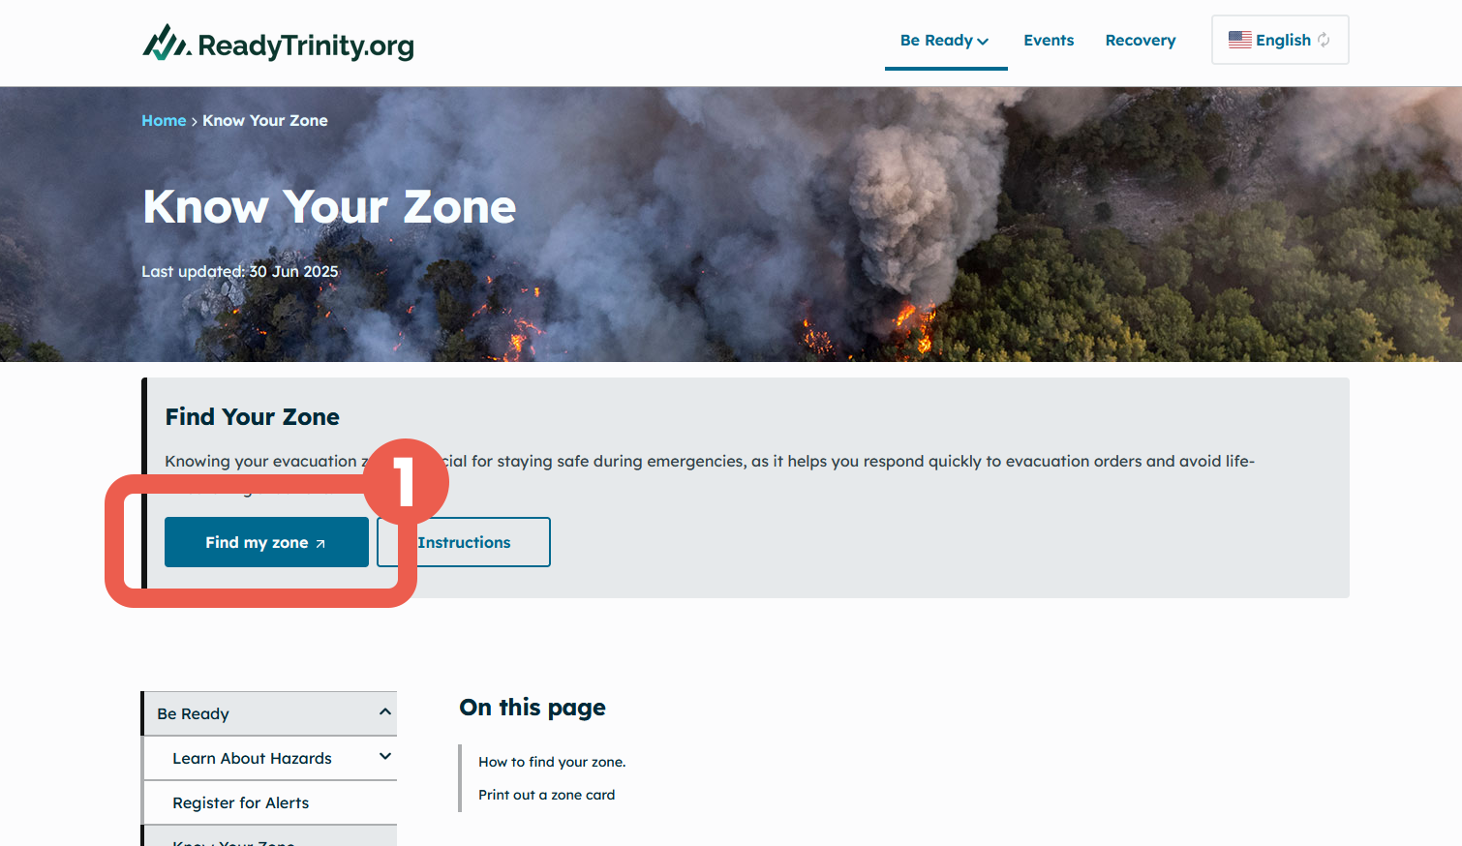1462x846 pixels.
Task: Click the ReadyTrinity.org logo
Action: (x=278, y=44)
